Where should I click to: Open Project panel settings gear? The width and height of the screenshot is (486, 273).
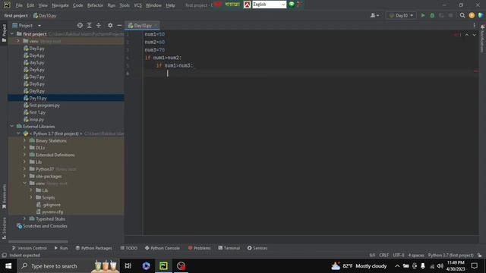[110, 25]
